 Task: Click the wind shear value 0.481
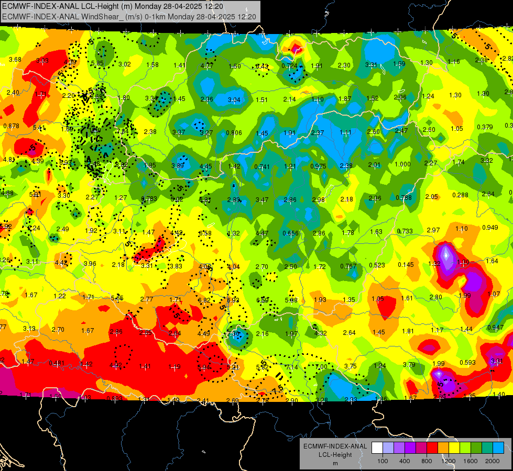click(57, 363)
